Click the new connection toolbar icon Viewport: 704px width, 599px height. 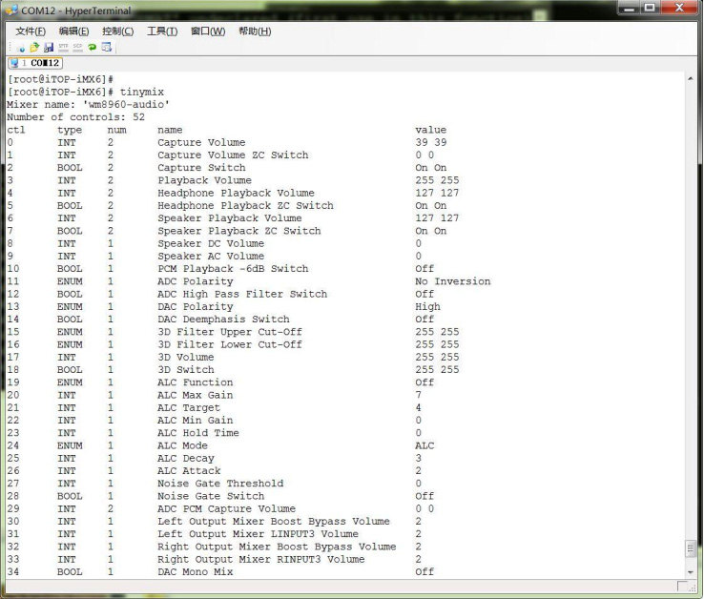[x=20, y=48]
